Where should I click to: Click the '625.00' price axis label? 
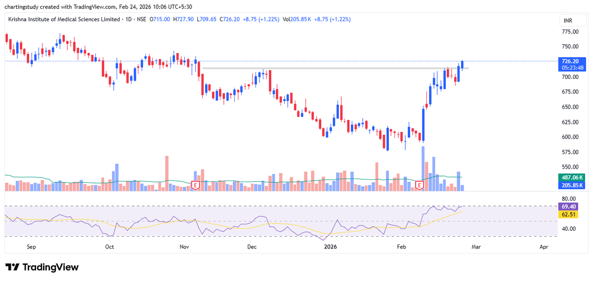coord(570,122)
